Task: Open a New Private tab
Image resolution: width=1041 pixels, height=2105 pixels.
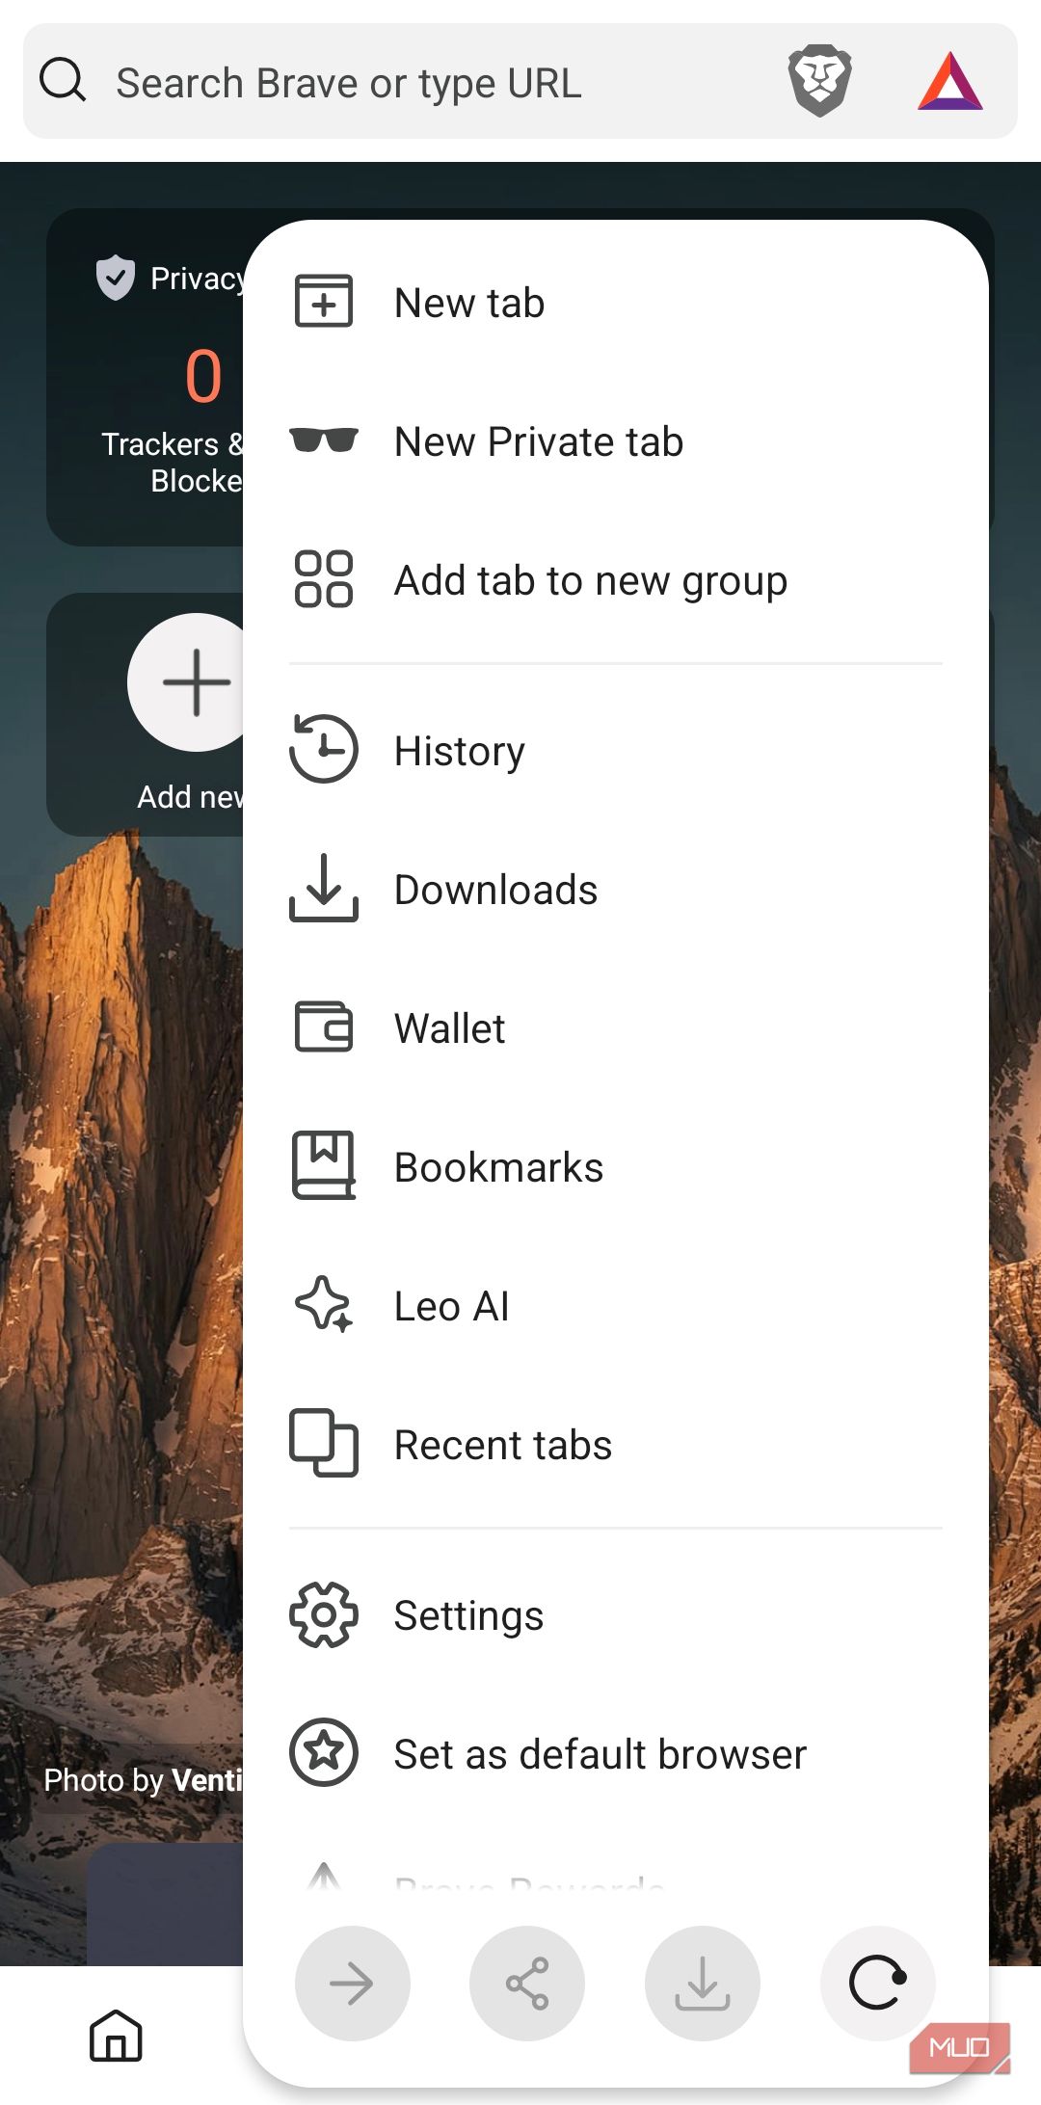Action: click(539, 441)
